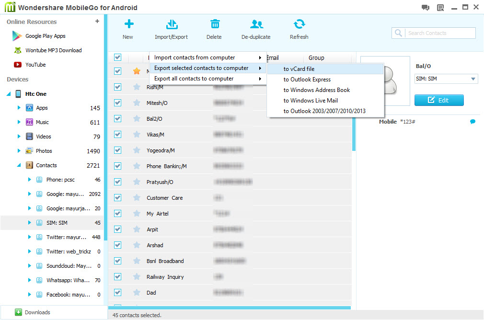
Task: Toggle the select-all contacts checkbox
Action: coord(117,57)
